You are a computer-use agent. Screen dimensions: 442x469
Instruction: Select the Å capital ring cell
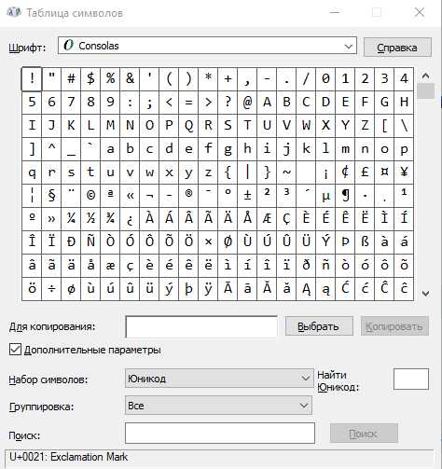point(247,219)
